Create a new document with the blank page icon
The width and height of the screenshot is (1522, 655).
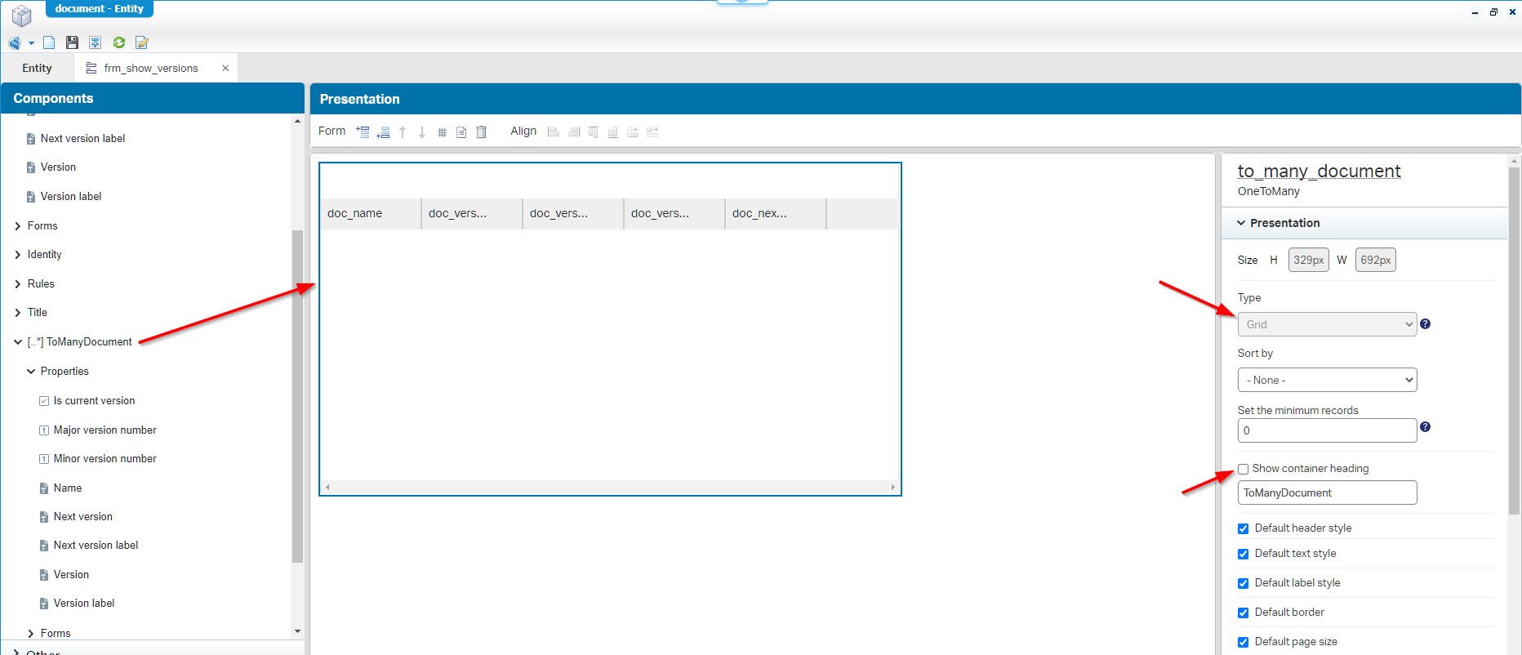pos(49,42)
